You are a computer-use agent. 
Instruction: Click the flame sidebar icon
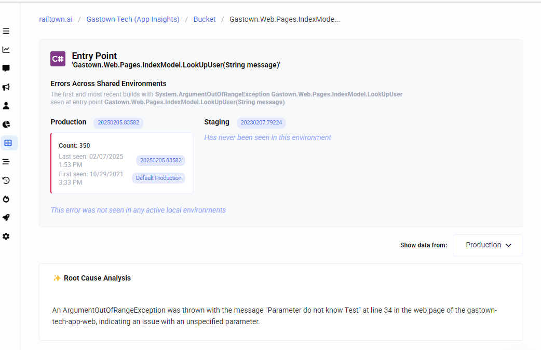point(6,199)
